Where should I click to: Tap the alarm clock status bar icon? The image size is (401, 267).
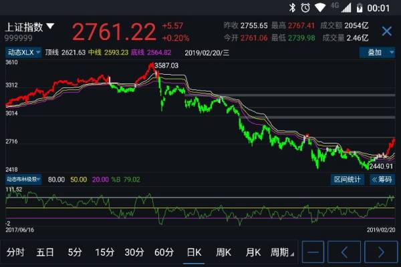305,7
